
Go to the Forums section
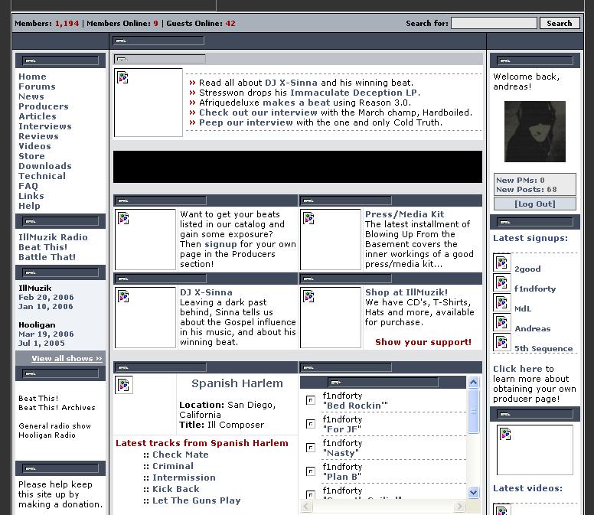point(37,86)
